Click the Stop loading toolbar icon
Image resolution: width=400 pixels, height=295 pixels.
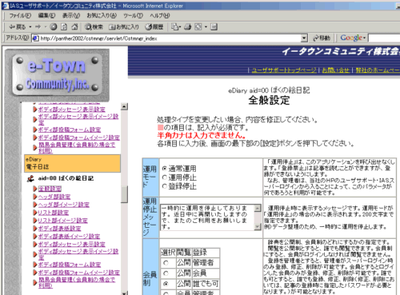(x=54, y=26)
